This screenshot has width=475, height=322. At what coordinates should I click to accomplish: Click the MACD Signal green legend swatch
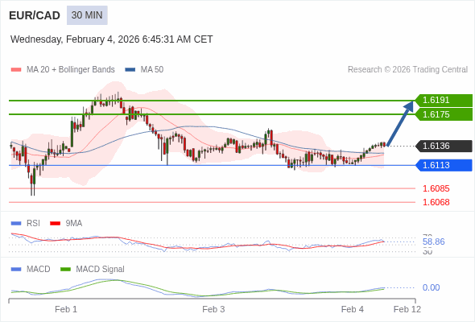(x=65, y=270)
